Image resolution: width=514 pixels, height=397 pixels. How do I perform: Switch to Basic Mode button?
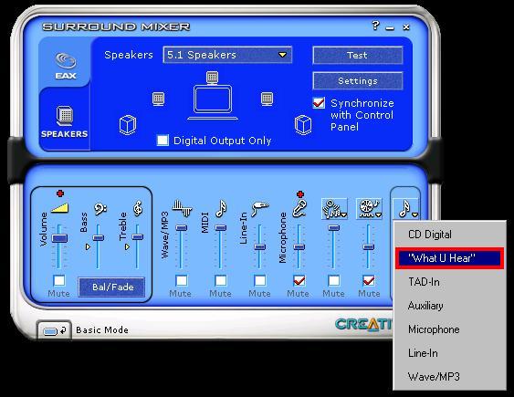pyautogui.click(x=54, y=330)
